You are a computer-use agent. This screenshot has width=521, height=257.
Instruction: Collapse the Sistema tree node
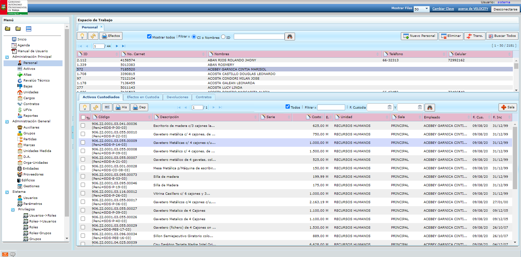(7, 192)
